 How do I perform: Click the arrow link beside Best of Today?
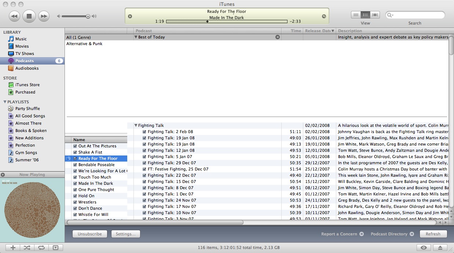point(278,37)
